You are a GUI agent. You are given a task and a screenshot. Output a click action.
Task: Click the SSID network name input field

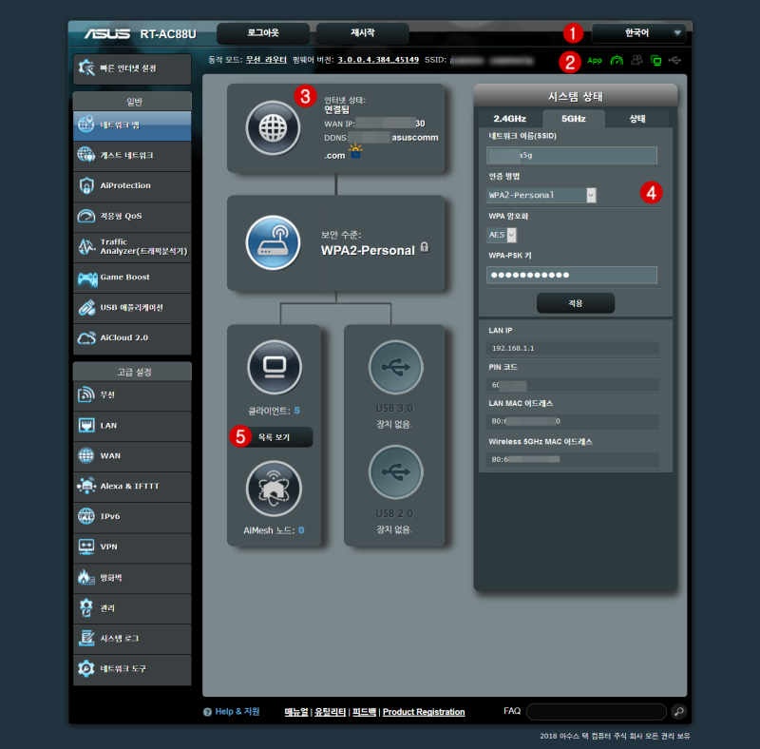coord(572,155)
